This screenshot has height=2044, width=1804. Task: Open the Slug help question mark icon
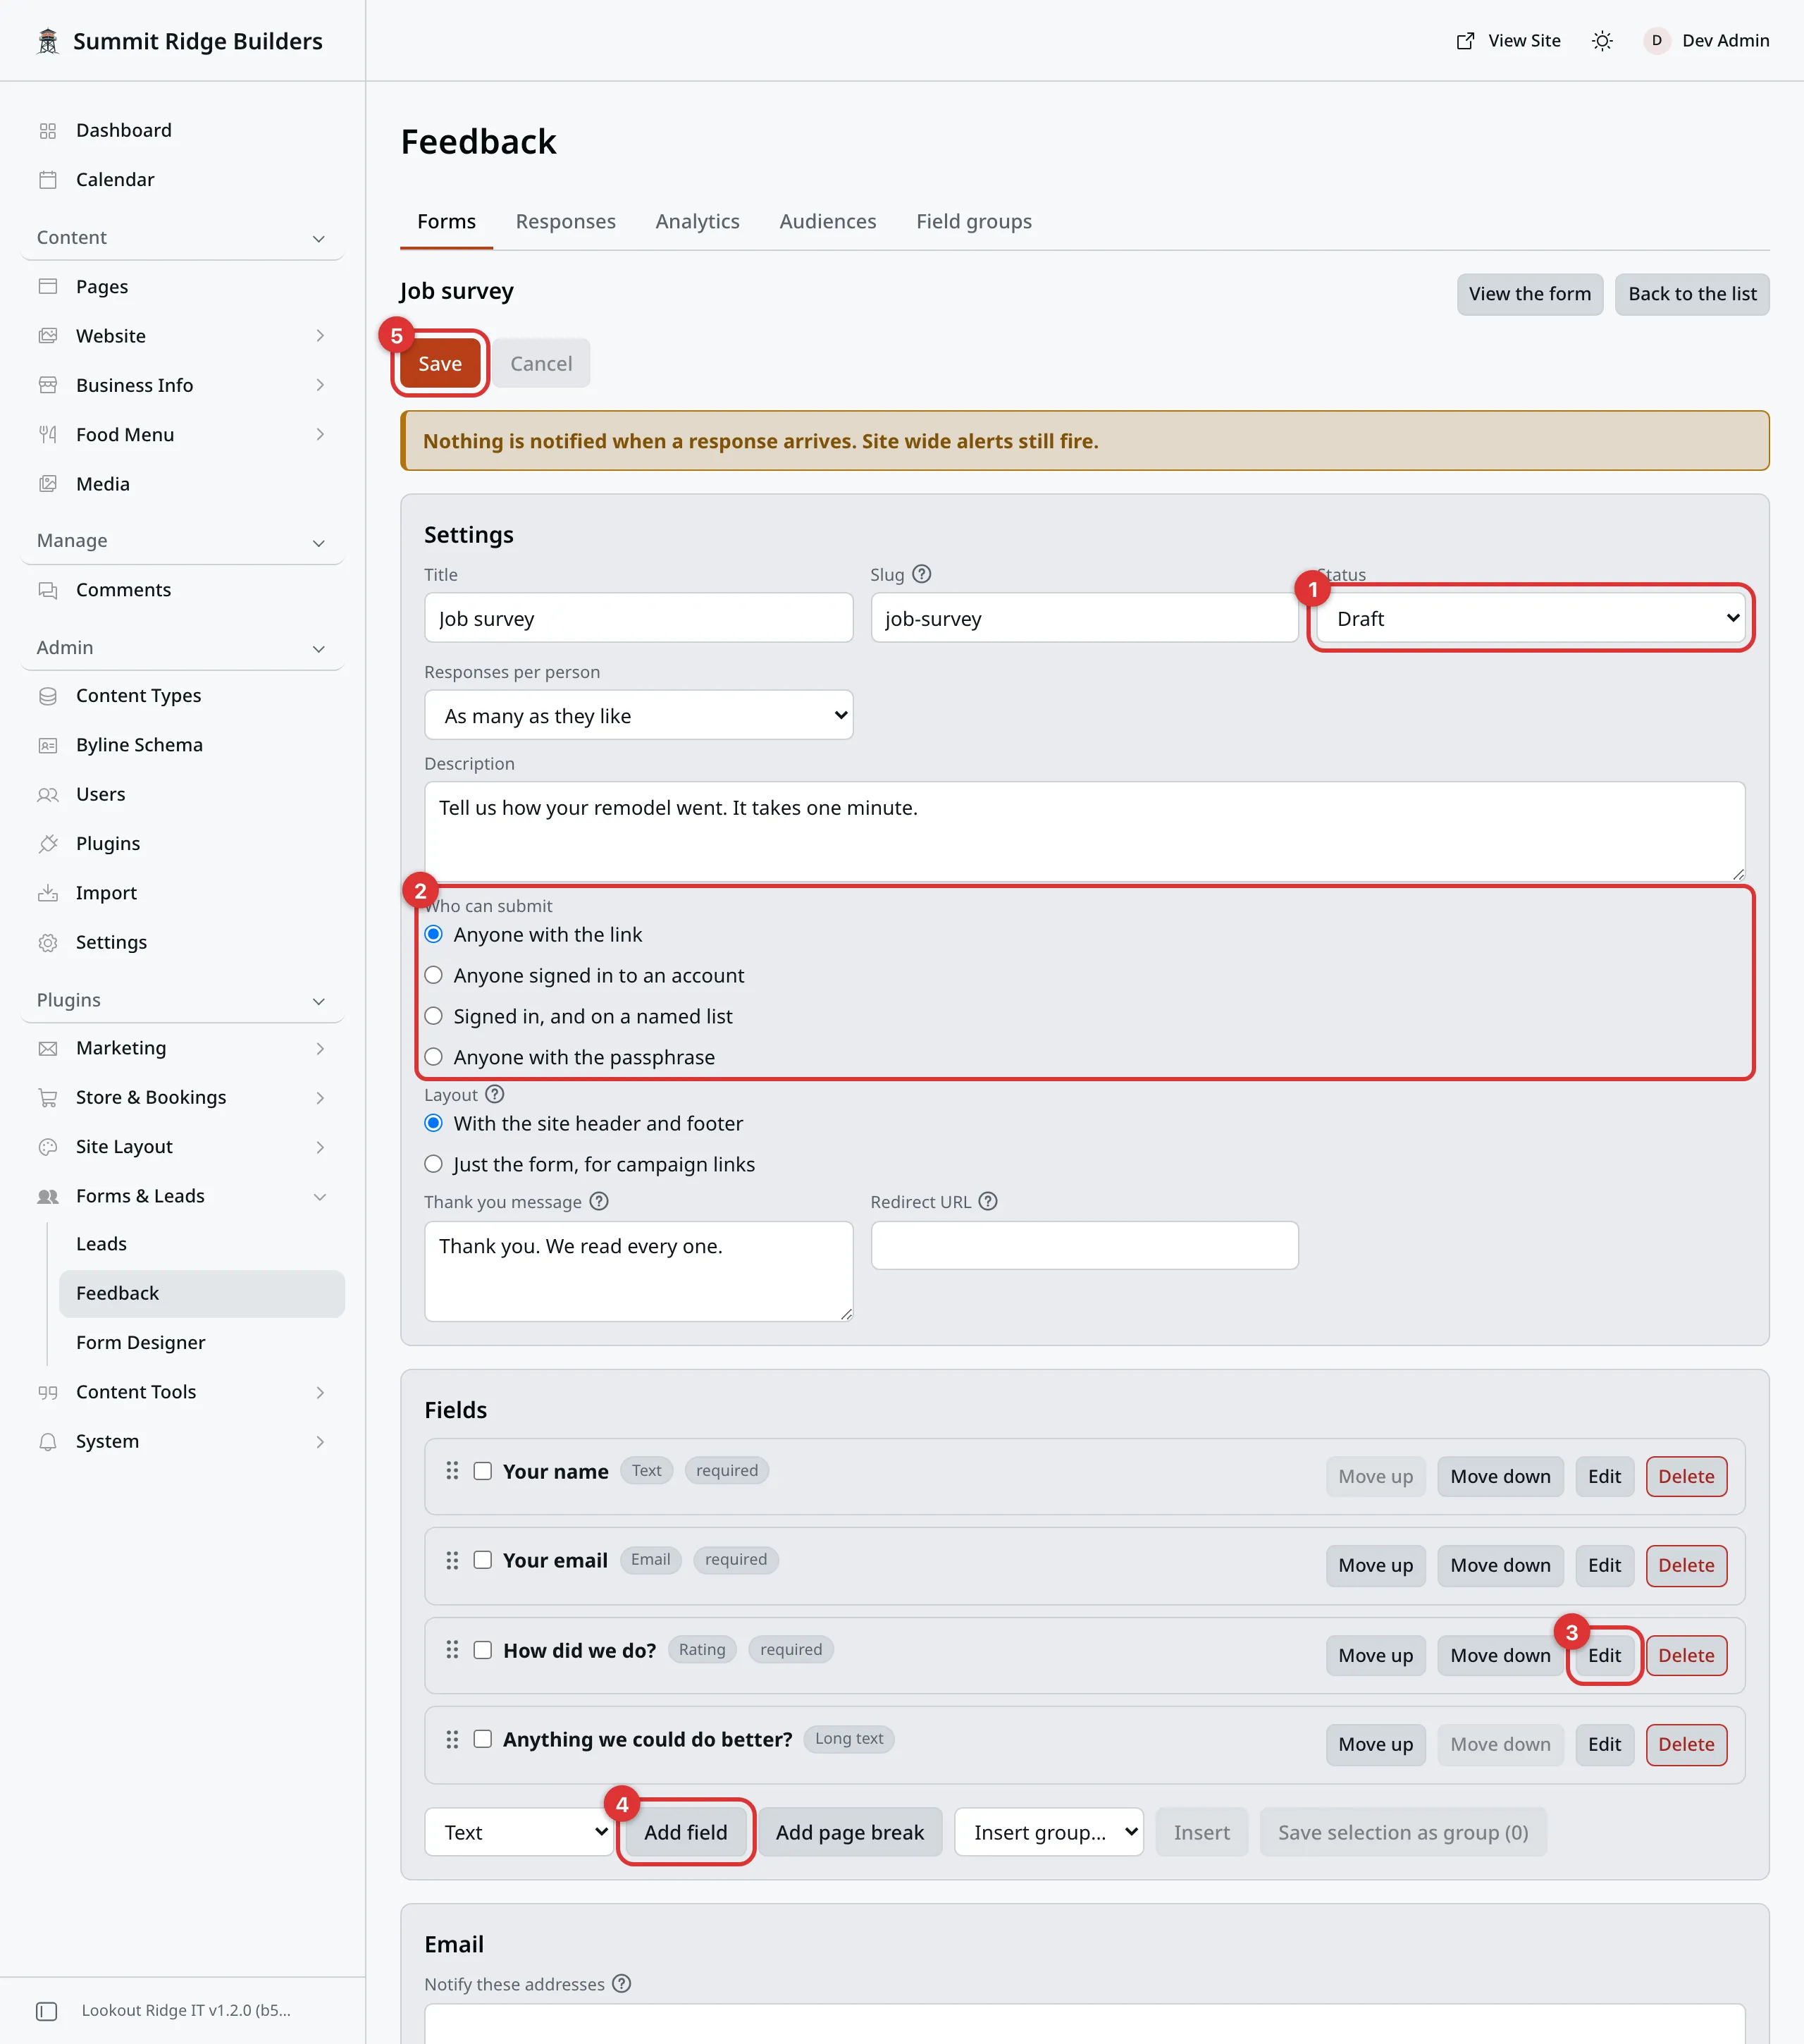pos(922,574)
